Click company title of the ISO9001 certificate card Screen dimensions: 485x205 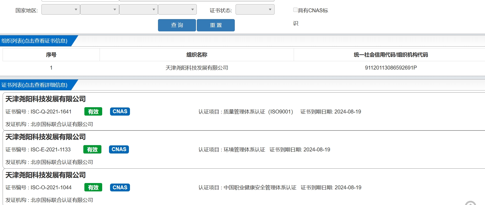46,99
